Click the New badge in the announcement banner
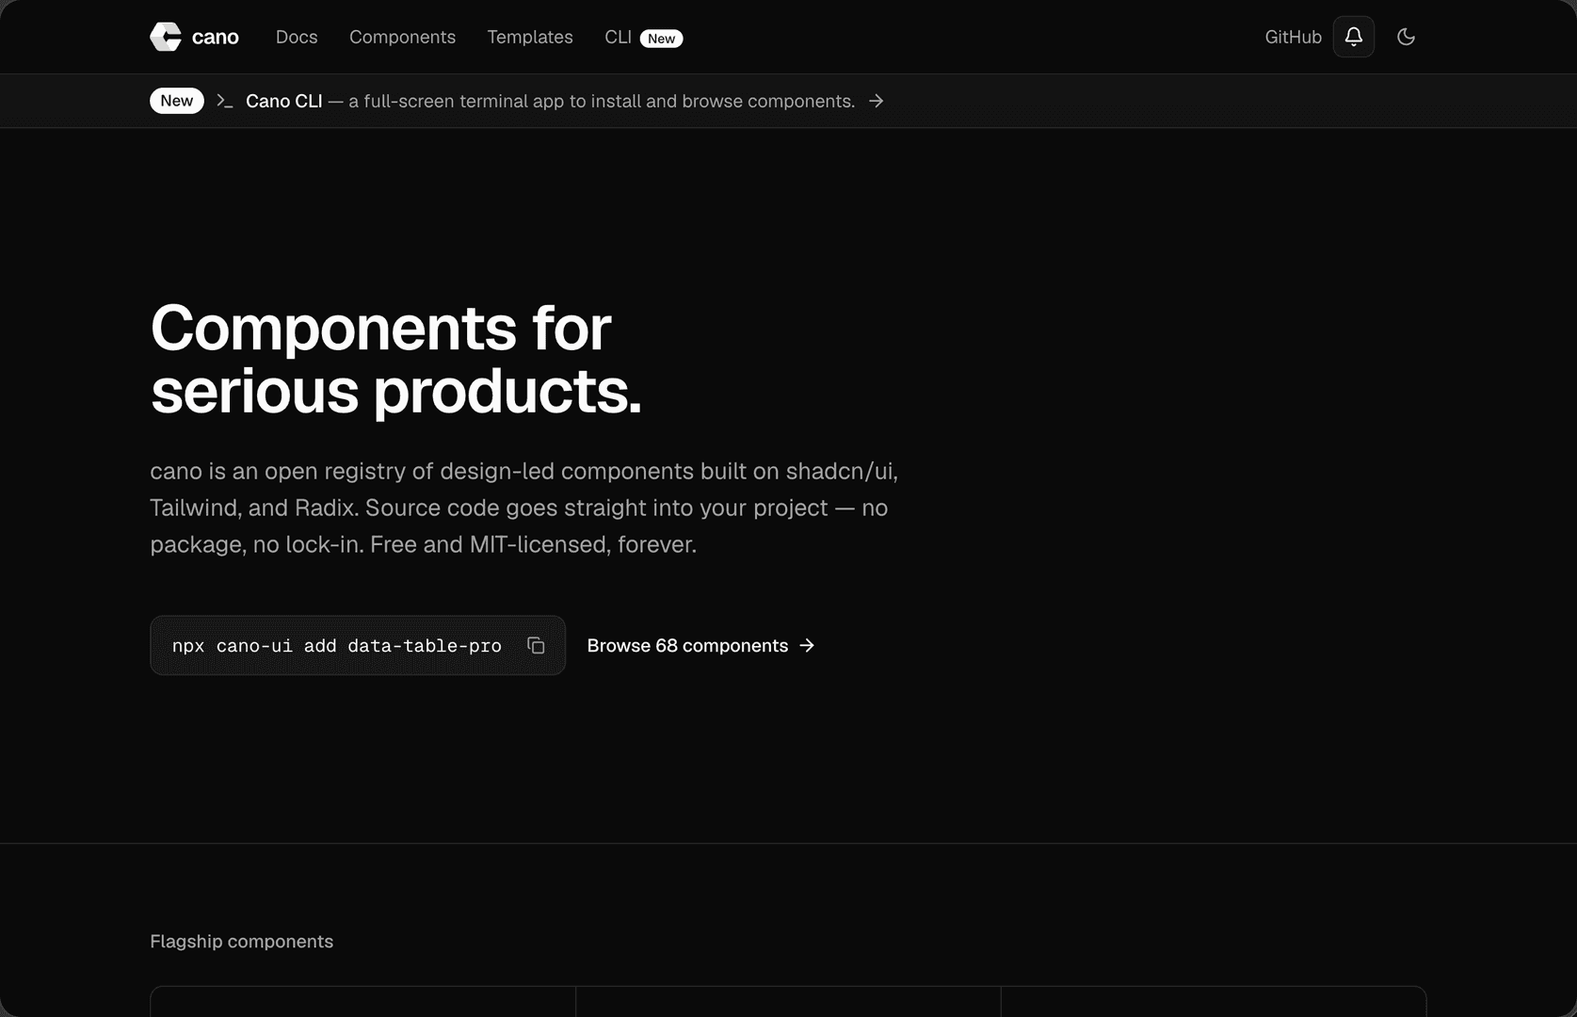The image size is (1577, 1017). click(x=177, y=101)
